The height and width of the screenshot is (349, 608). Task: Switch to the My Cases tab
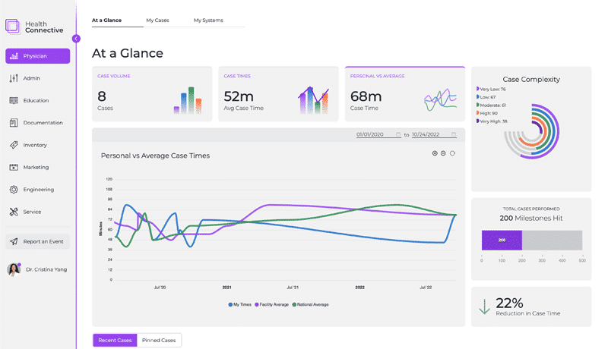[157, 20]
